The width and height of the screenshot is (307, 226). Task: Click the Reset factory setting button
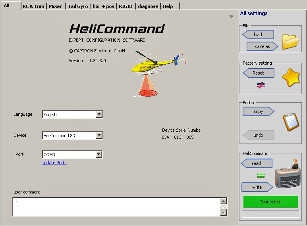point(259,73)
